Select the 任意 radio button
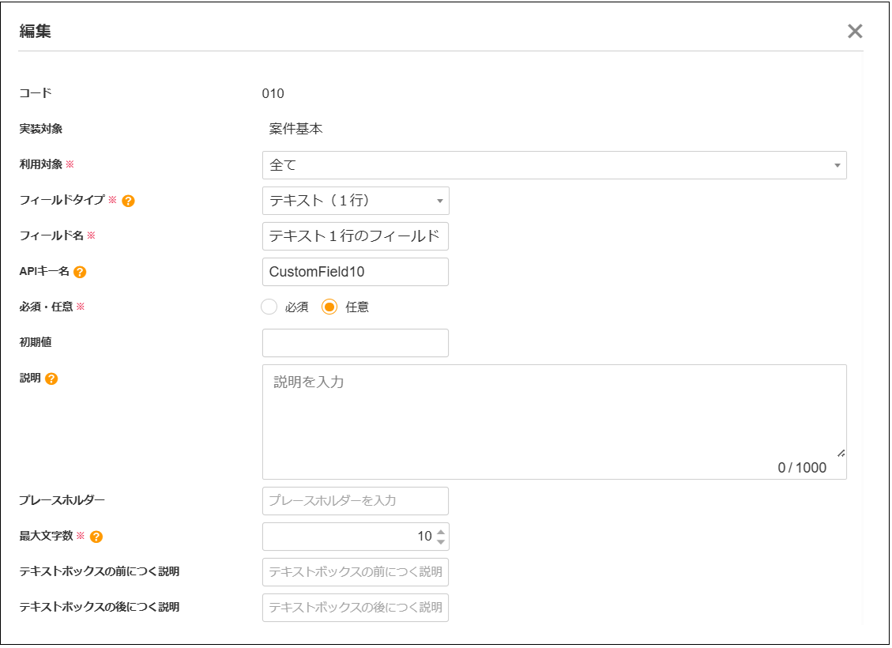 coord(329,307)
